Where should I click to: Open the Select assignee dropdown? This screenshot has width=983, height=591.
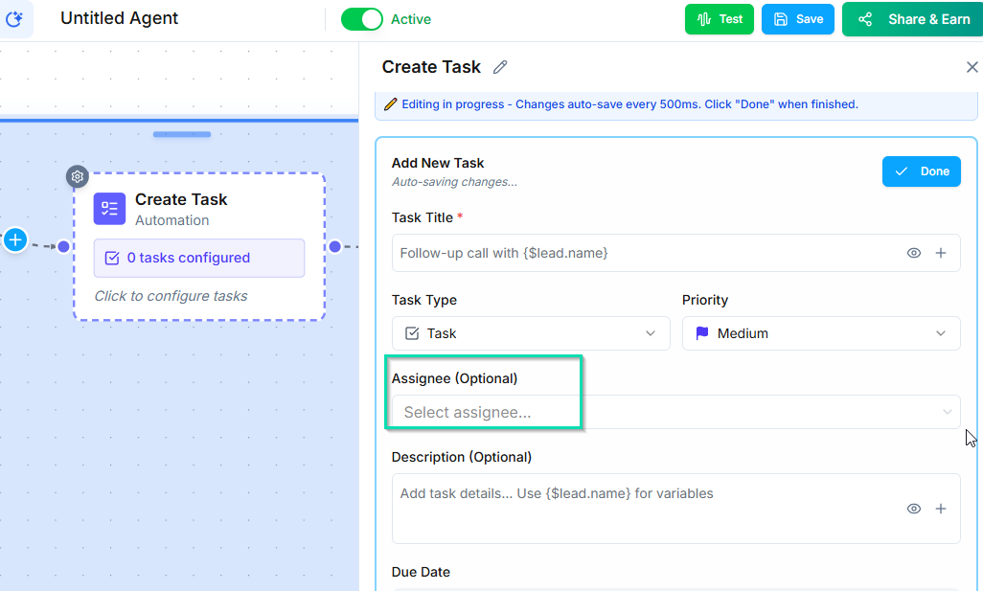(674, 412)
